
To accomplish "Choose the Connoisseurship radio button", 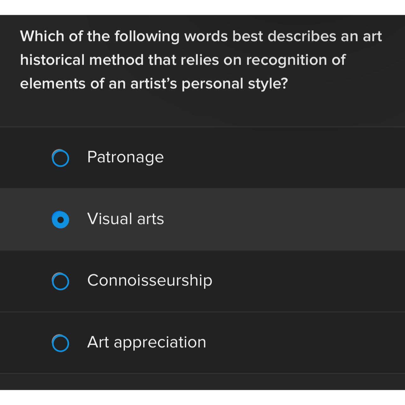I will [x=60, y=281].
